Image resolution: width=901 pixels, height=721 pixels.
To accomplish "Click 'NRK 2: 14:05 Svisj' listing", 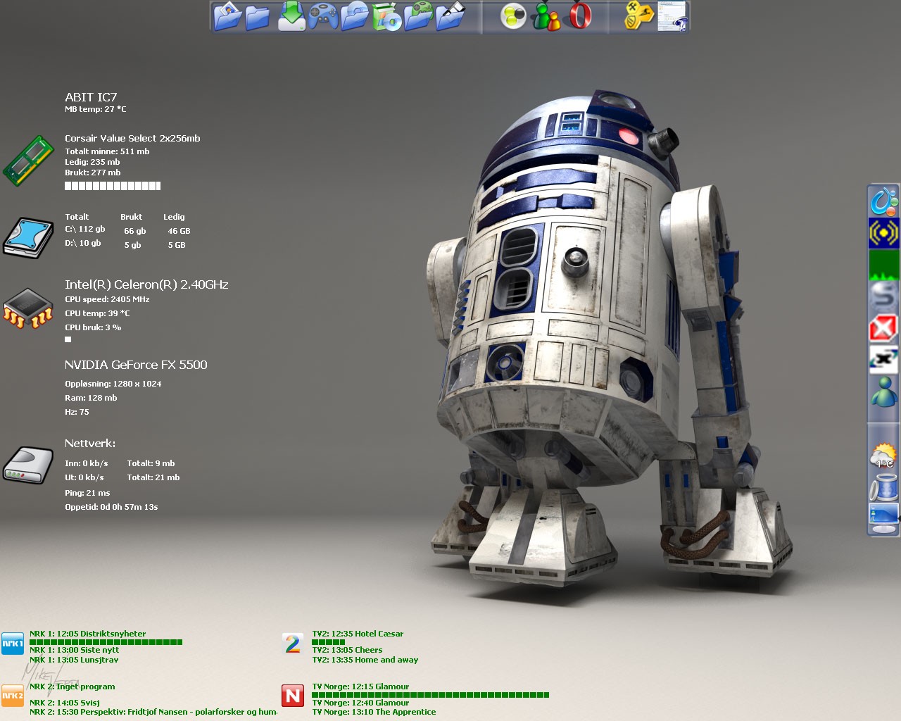I will (x=64, y=703).
